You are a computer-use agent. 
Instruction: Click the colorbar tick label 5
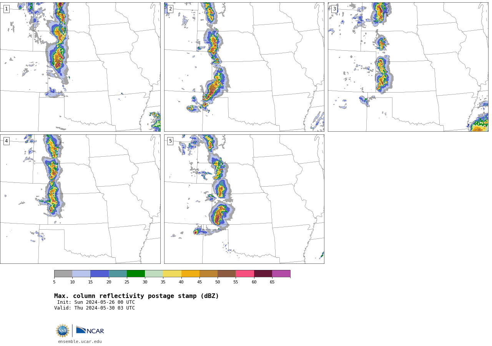[54, 282]
